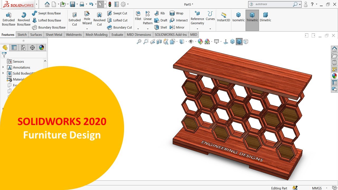
Task: Open the MBD Dimensions tab
Action: pos(139,35)
